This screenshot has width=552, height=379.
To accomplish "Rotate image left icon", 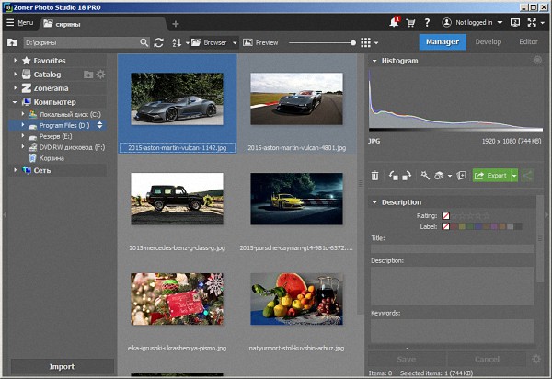I will pyautogui.click(x=393, y=176).
